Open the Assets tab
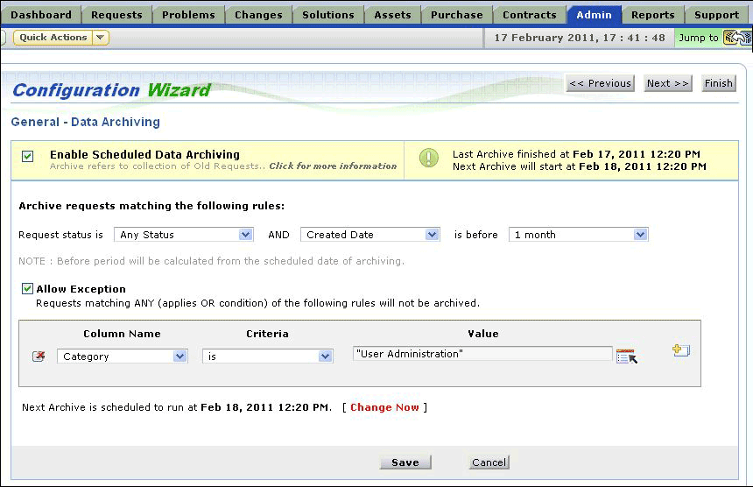753x487 pixels. point(392,15)
